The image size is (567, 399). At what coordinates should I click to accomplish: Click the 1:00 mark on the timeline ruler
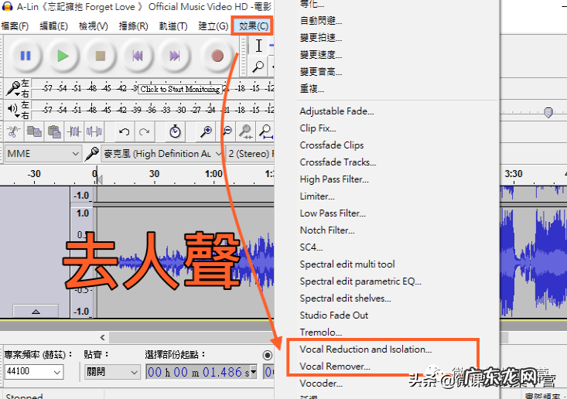(x=213, y=174)
